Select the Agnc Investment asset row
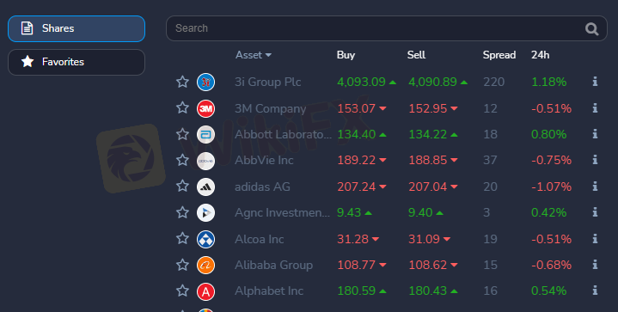The height and width of the screenshot is (312, 618). coord(387,213)
